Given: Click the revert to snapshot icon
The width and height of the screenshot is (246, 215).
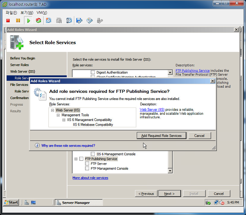Looking at the screenshot, I should (x=59, y=21).
